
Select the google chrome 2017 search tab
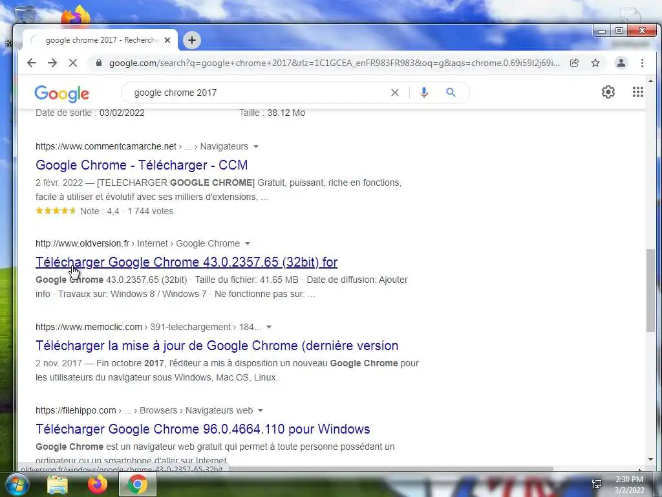[100, 40]
